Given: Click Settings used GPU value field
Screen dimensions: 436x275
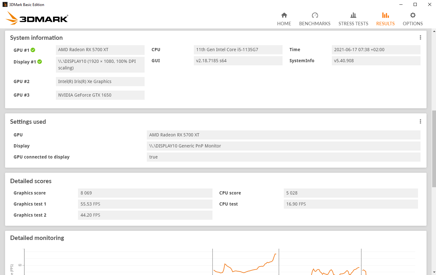Looking at the screenshot, I should (x=284, y=135).
